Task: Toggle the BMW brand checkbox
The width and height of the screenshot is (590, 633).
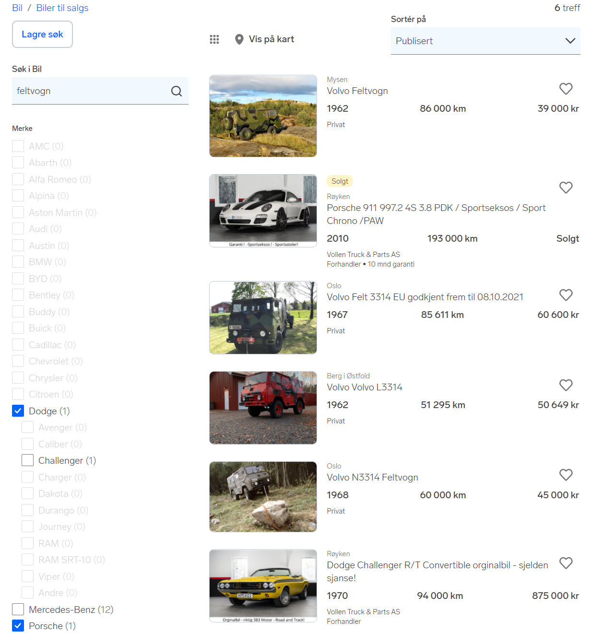Action: (18, 262)
